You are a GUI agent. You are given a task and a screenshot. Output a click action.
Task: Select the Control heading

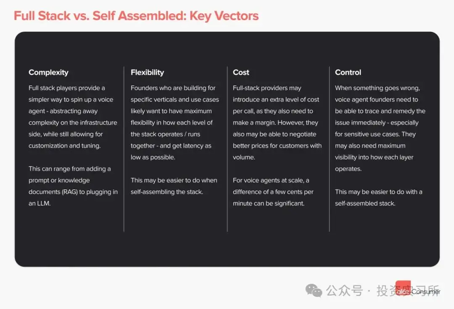tap(348, 73)
